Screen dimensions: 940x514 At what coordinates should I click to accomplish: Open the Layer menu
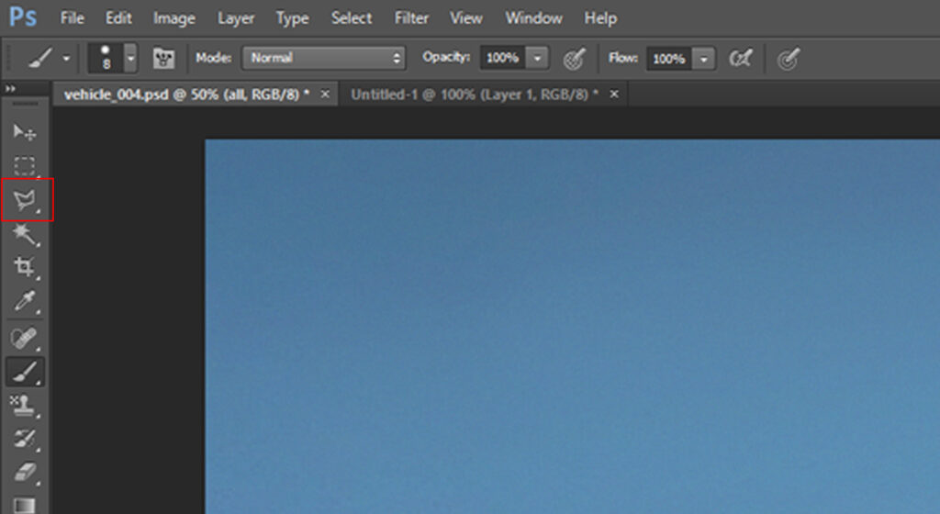[236, 18]
